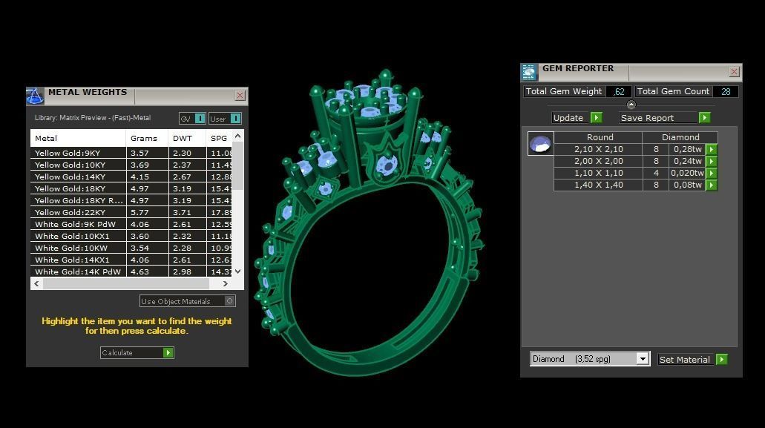Viewport: 765px width, 428px height.
Task: Select the Yellow Gold:9KY row
Action: tap(131, 153)
